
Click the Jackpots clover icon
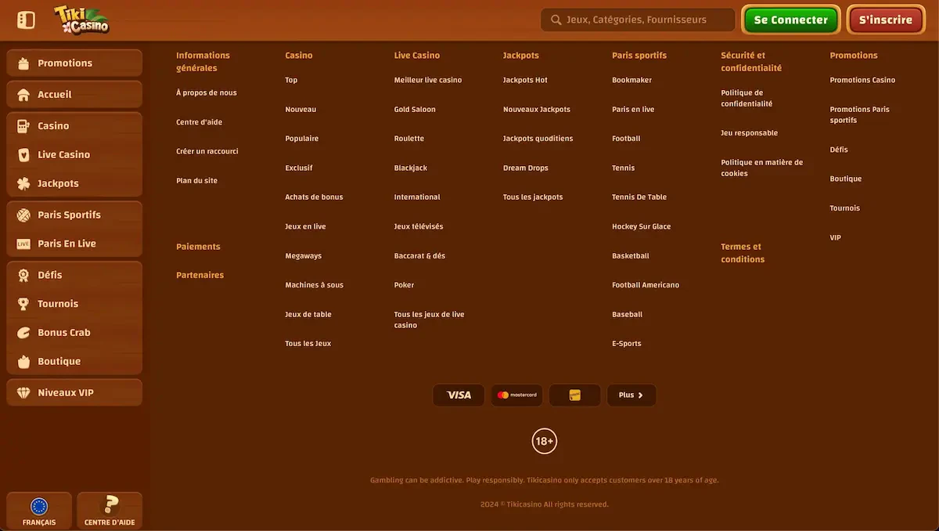point(23,184)
